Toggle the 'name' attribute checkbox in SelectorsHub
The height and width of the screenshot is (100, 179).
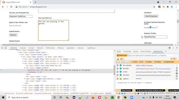(x=156, y=62)
